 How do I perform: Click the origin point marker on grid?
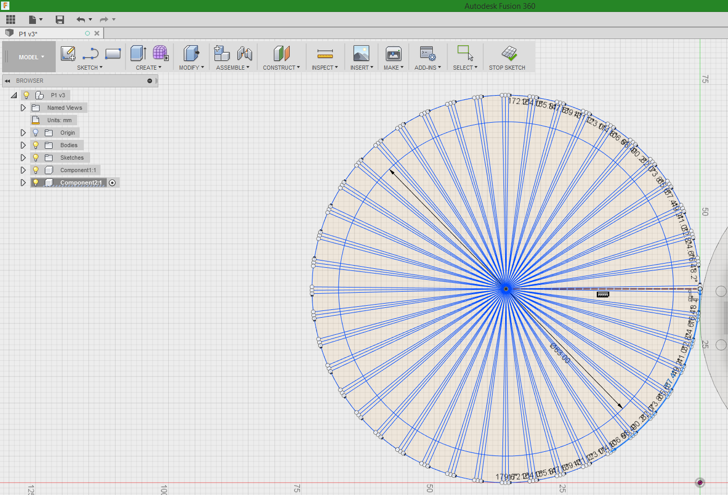tap(700, 483)
